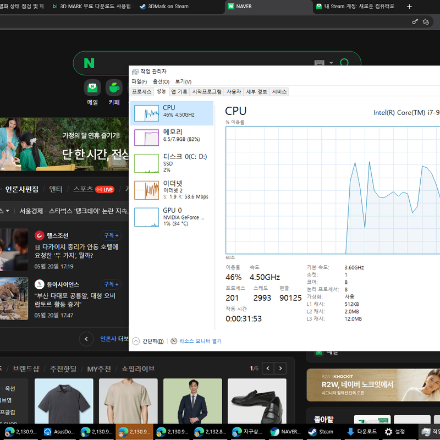Open the 동아사이언스 publisher logo

(40, 284)
